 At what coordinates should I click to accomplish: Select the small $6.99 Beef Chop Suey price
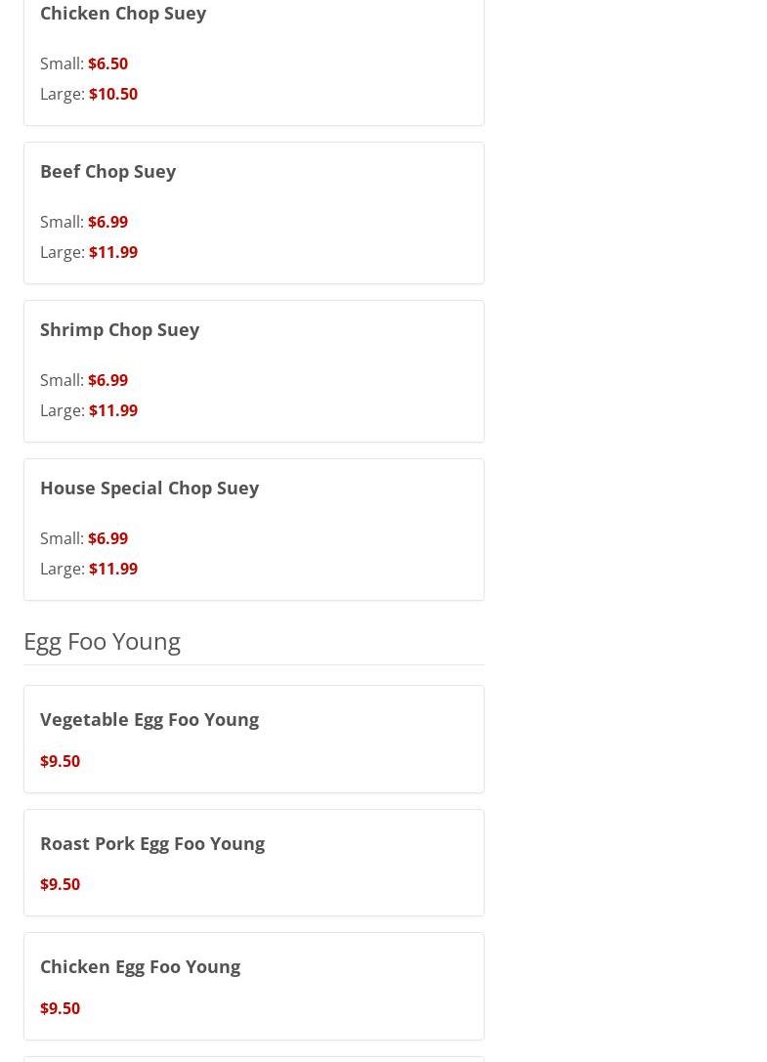[x=107, y=222]
